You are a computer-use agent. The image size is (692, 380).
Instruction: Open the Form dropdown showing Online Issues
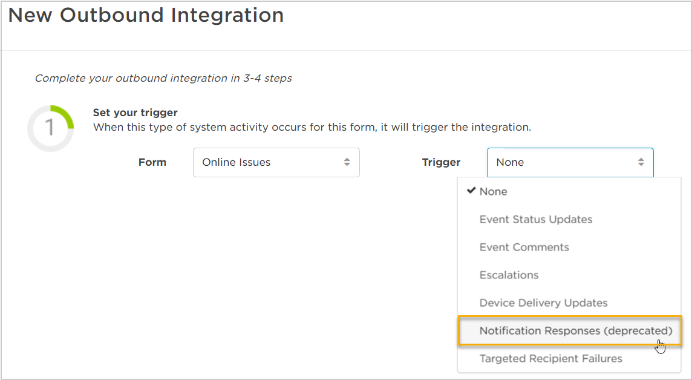click(x=276, y=162)
